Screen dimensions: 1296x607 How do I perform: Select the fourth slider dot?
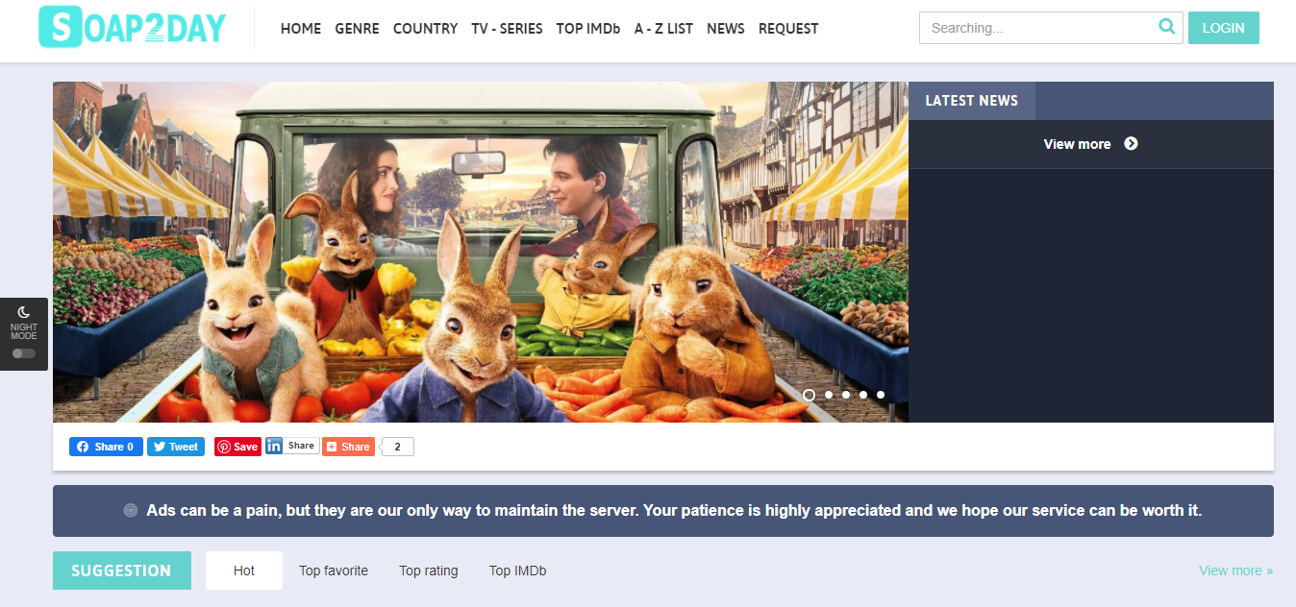pyautogui.click(x=863, y=395)
